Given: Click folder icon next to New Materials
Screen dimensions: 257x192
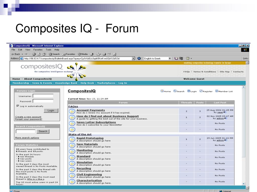Looking at the screenshot, I should coord(72,145).
